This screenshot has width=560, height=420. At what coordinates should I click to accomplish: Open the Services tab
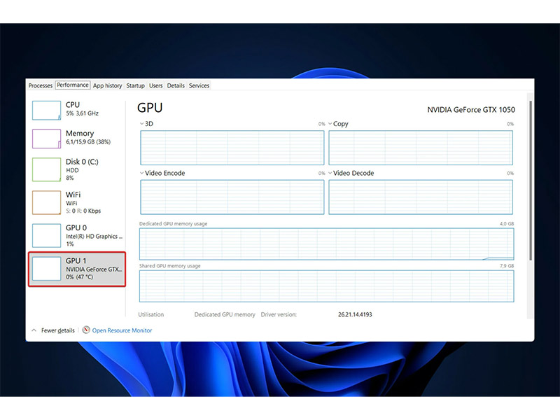(199, 85)
